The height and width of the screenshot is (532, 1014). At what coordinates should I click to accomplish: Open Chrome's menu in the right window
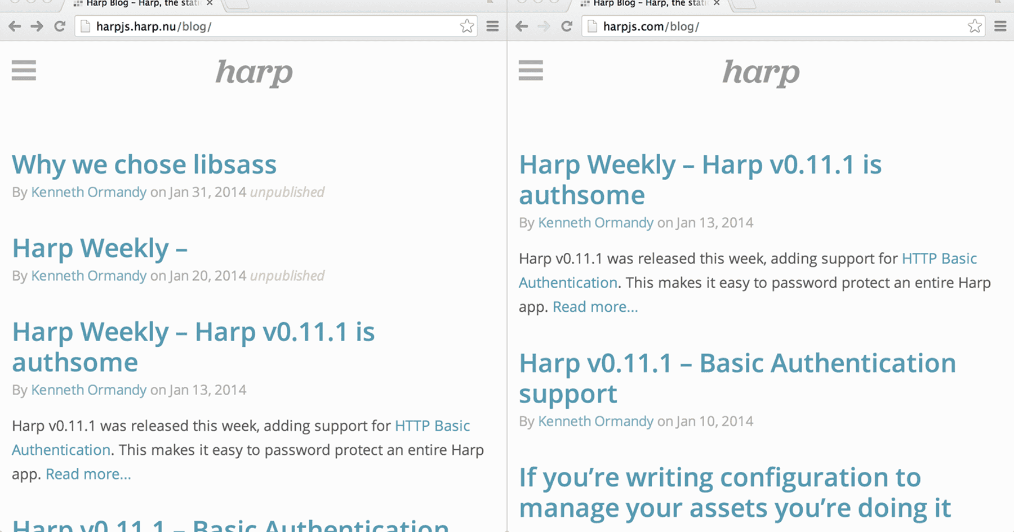(x=1000, y=26)
